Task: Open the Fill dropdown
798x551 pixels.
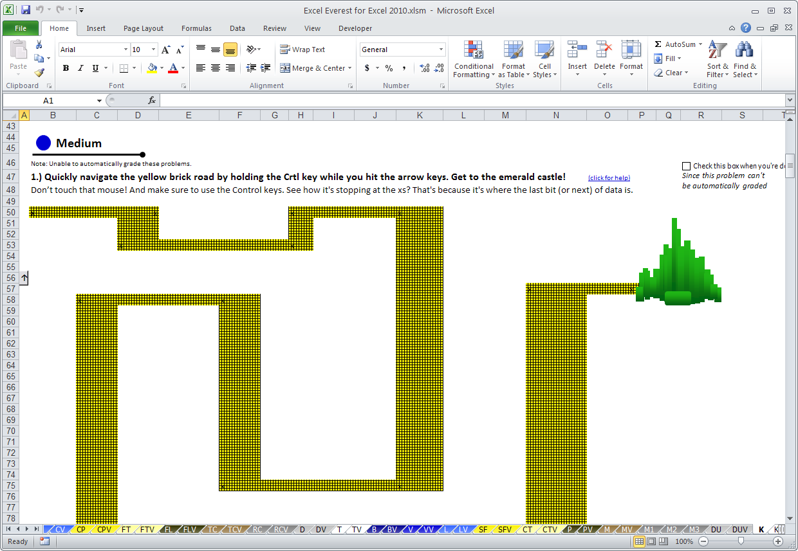Action: pos(667,59)
